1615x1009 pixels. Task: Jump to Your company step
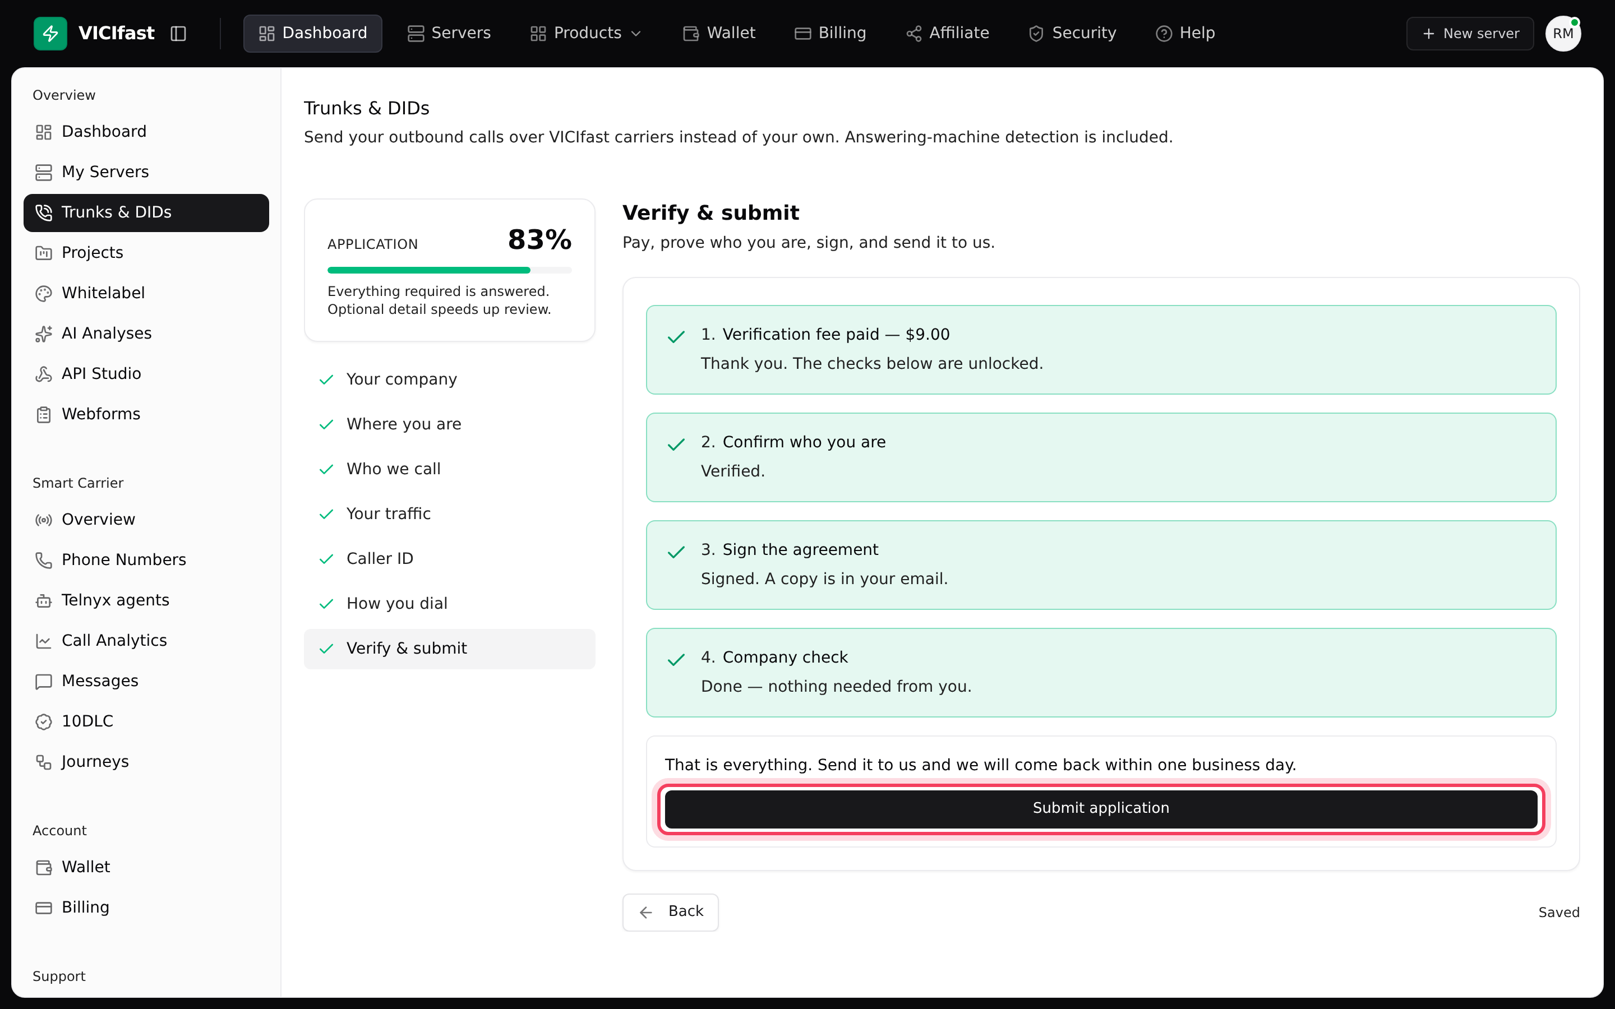coord(449,379)
